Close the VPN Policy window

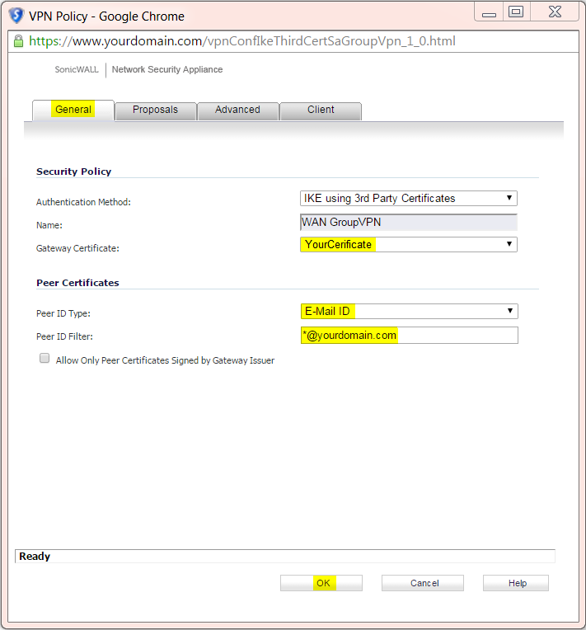coord(555,12)
